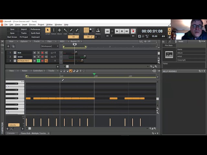
Task: Select the Draw pencil tool
Action: (71, 30)
